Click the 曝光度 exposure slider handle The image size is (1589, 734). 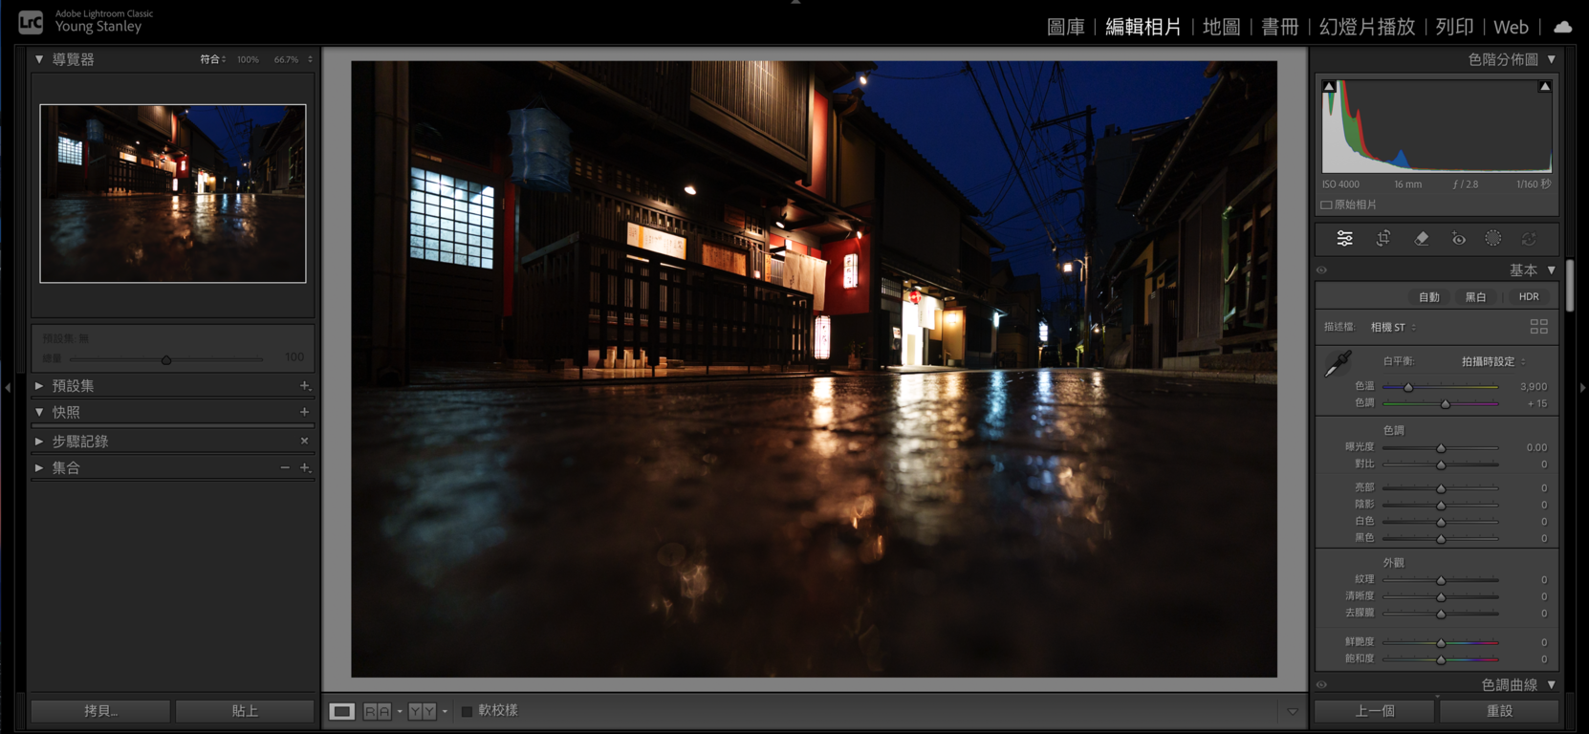(1441, 448)
